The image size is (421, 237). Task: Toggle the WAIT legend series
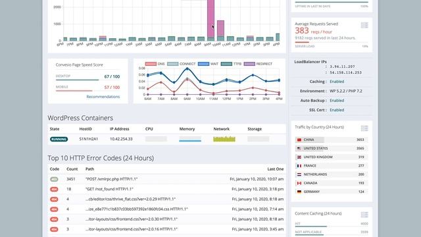208,64
